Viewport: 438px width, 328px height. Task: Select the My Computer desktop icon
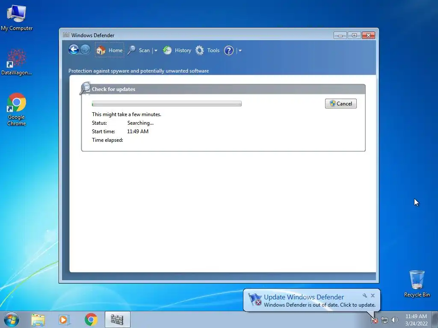point(17,18)
